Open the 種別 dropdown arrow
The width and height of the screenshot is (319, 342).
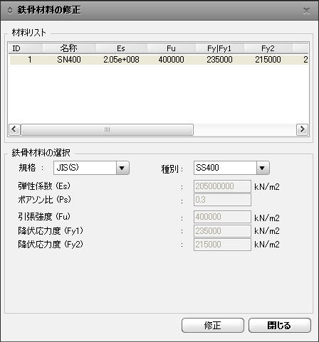[263, 168]
